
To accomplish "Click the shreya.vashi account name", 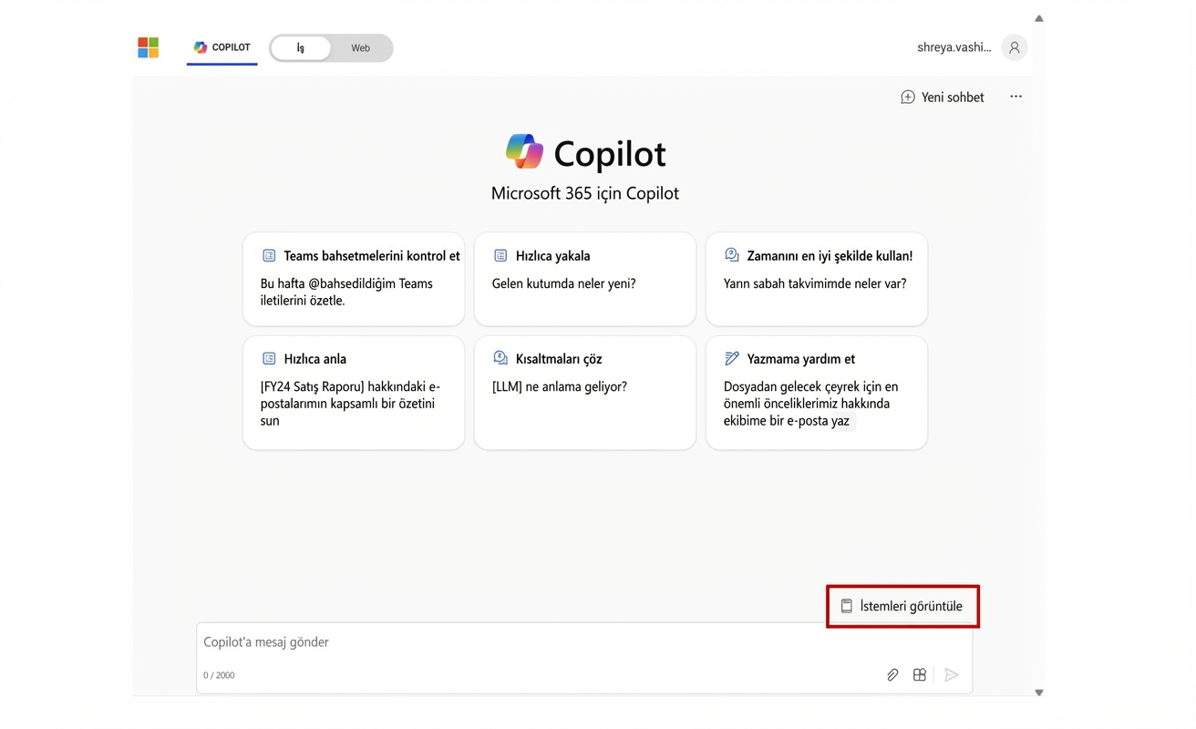I will 954,46.
